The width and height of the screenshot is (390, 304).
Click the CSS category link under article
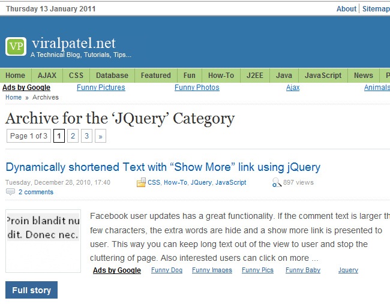pyautogui.click(x=154, y=182)
